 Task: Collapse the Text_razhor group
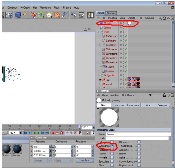[x=98, y=75]
